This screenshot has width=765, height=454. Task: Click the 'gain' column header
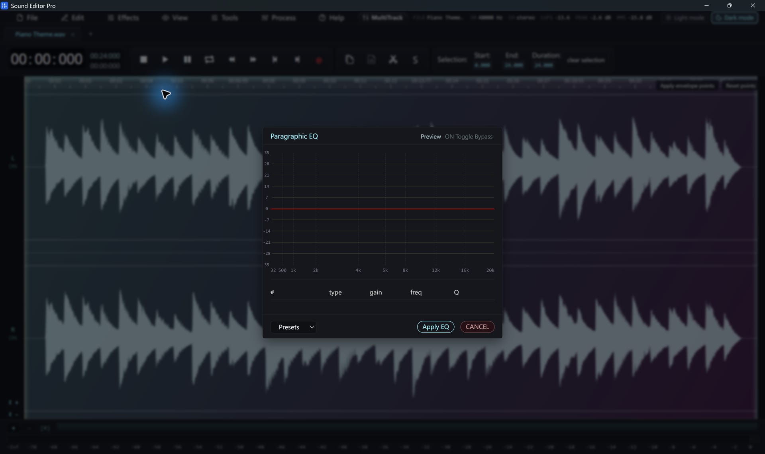pos(375,292)
